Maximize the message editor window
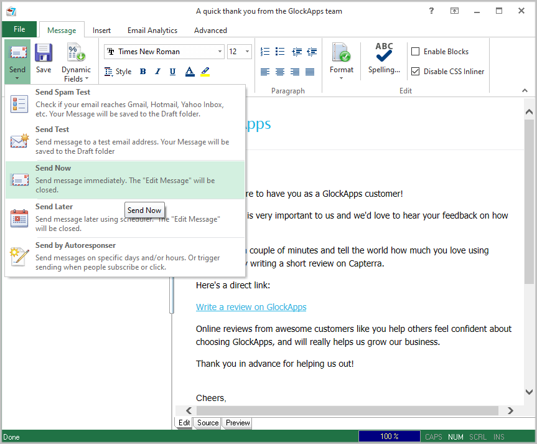This screenshot has height=444, width=537. (499, 11)
